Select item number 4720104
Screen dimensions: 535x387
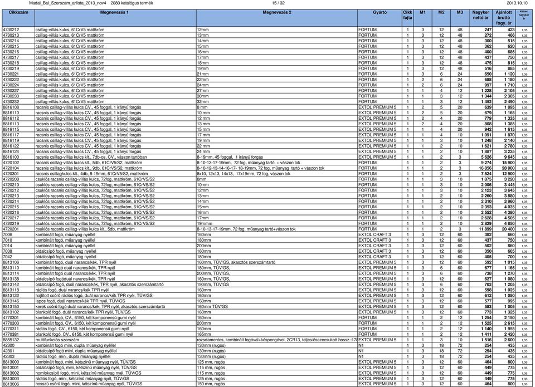pyautogui.click(x=11, y=168)
